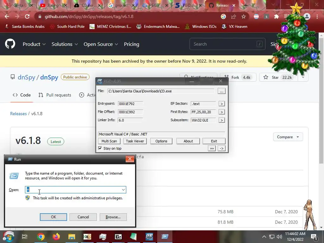
Task: Open Task View in the taskbar
Action: pos(25,237)
